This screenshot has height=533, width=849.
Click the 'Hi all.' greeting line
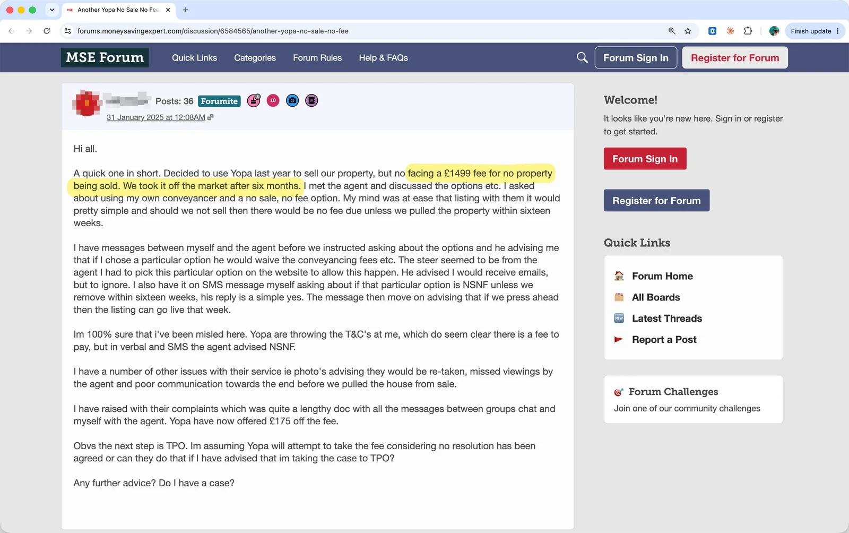pyautogui.click(x=85, y=149)
